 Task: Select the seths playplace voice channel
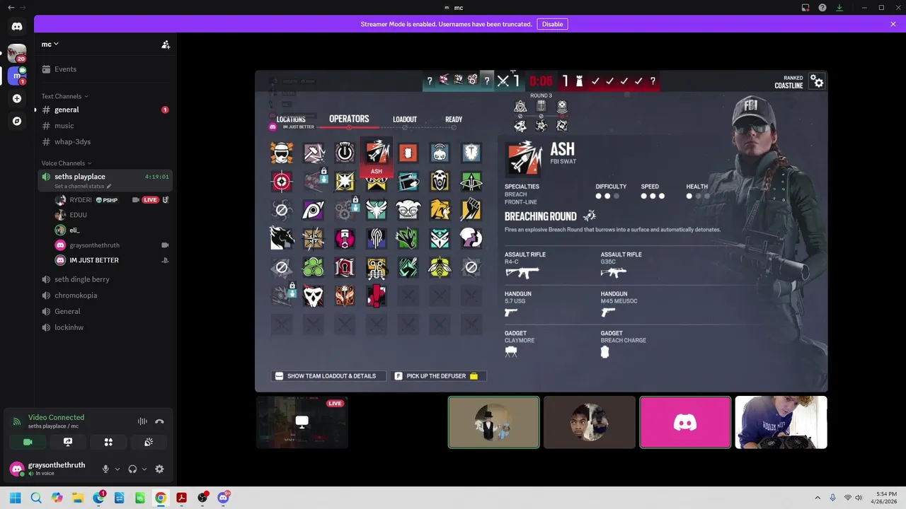click(x=105, y=180)
